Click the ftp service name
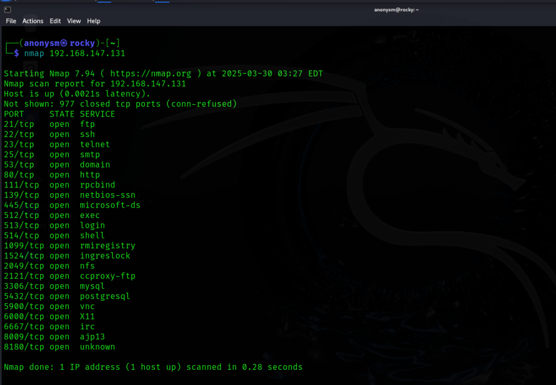Screen dimensions: 556x385 pos(87,124)
